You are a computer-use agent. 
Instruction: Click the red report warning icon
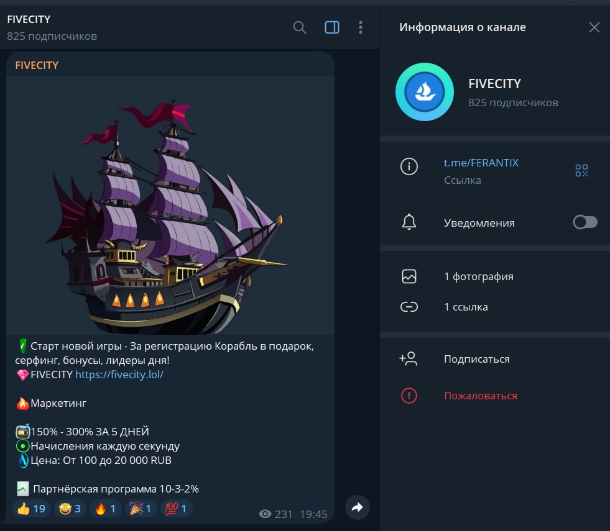409,396
